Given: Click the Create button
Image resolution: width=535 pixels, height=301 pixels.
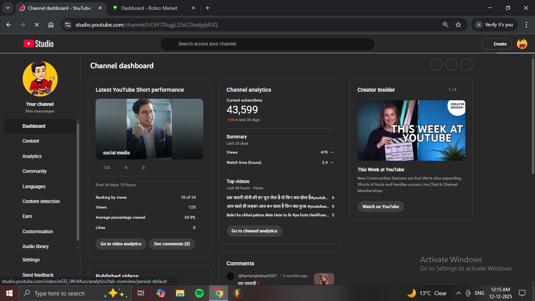Looking at the screenshot, I should click(x=496, y=44).
